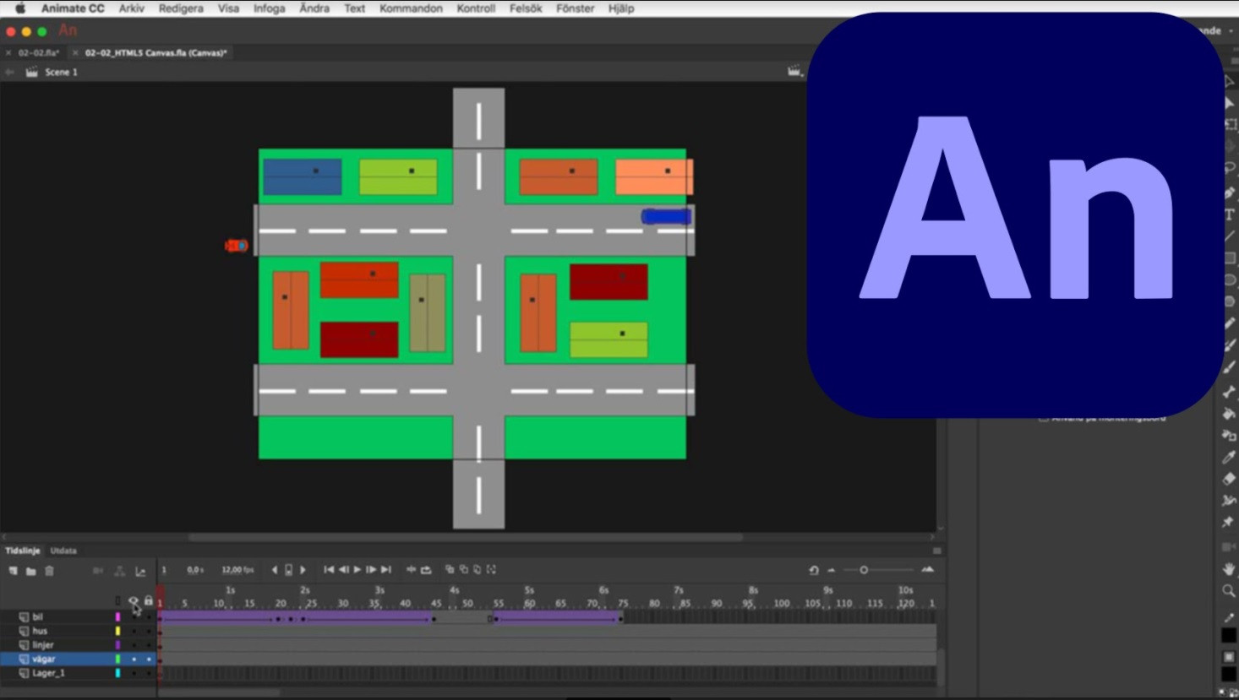Select the Ink Bottle tool
Viewport: 1239px width, 700px height.
(x=1230, y=436)
